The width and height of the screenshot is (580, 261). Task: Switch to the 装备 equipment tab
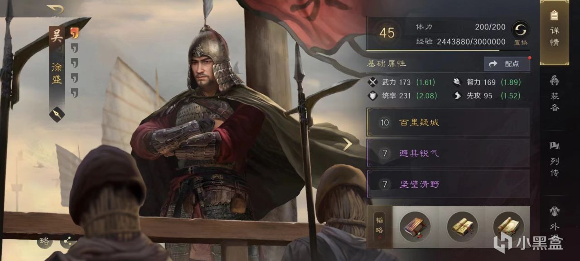pos(555,93)
